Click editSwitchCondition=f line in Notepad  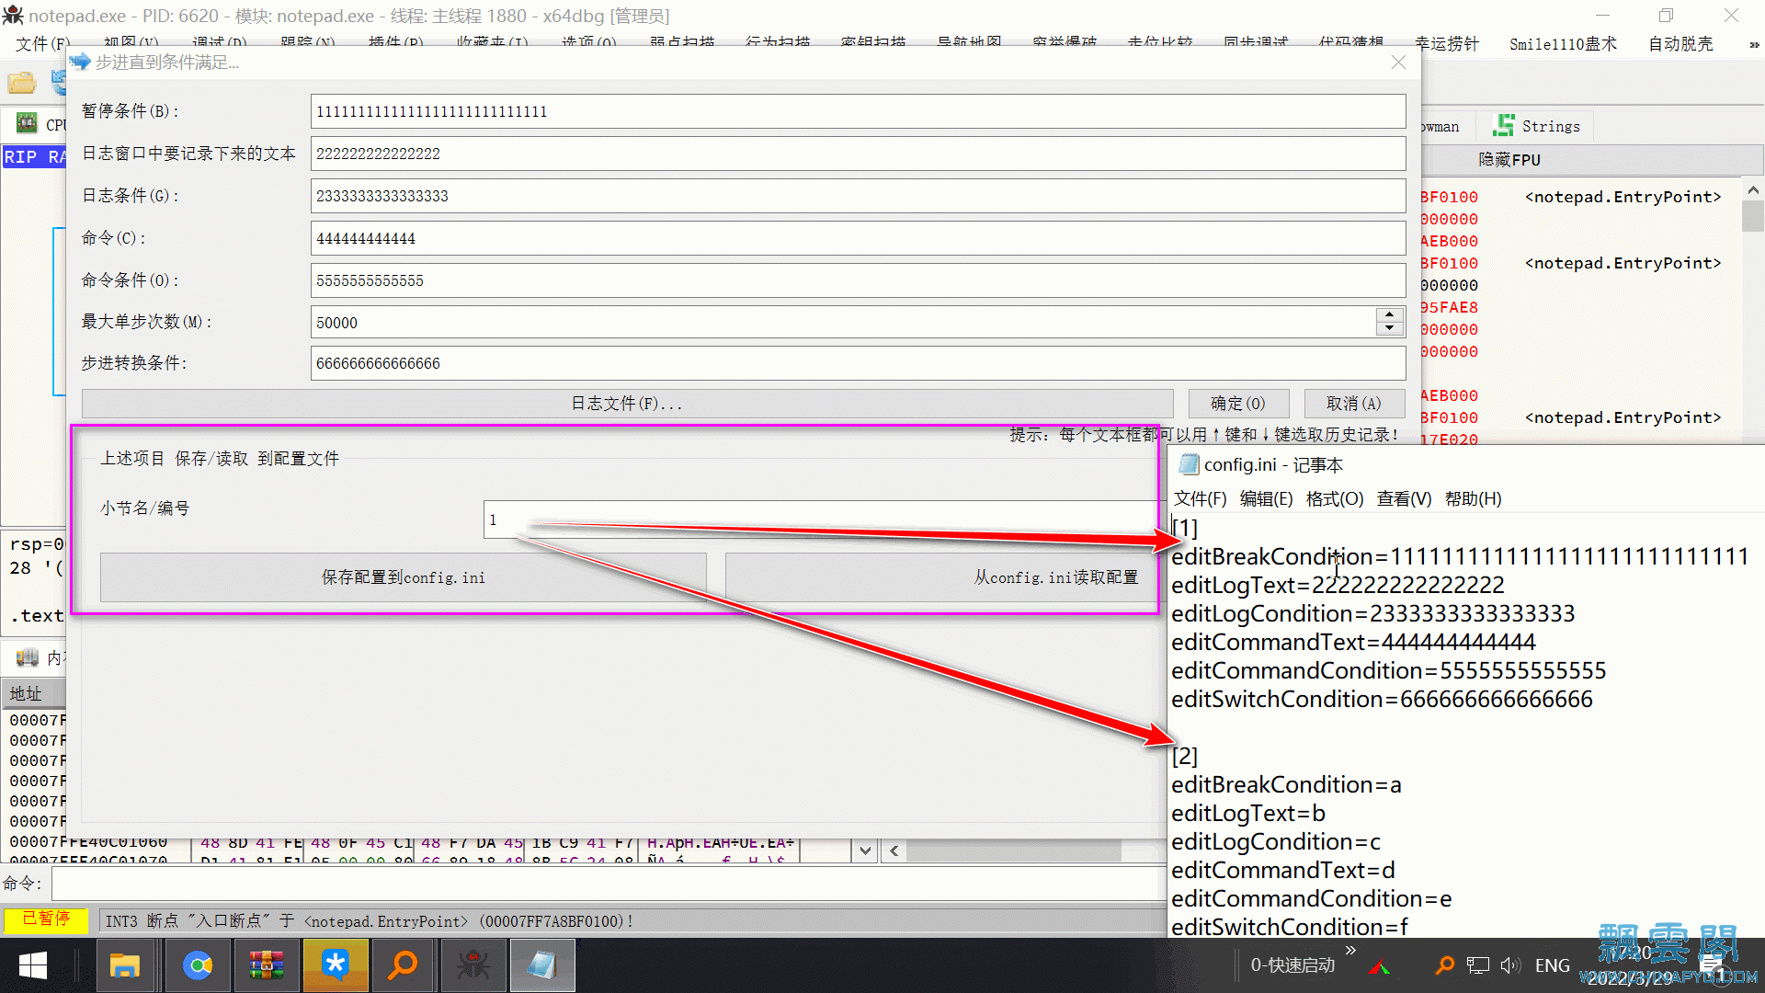pyautogui.click(x=1290, y=927)
